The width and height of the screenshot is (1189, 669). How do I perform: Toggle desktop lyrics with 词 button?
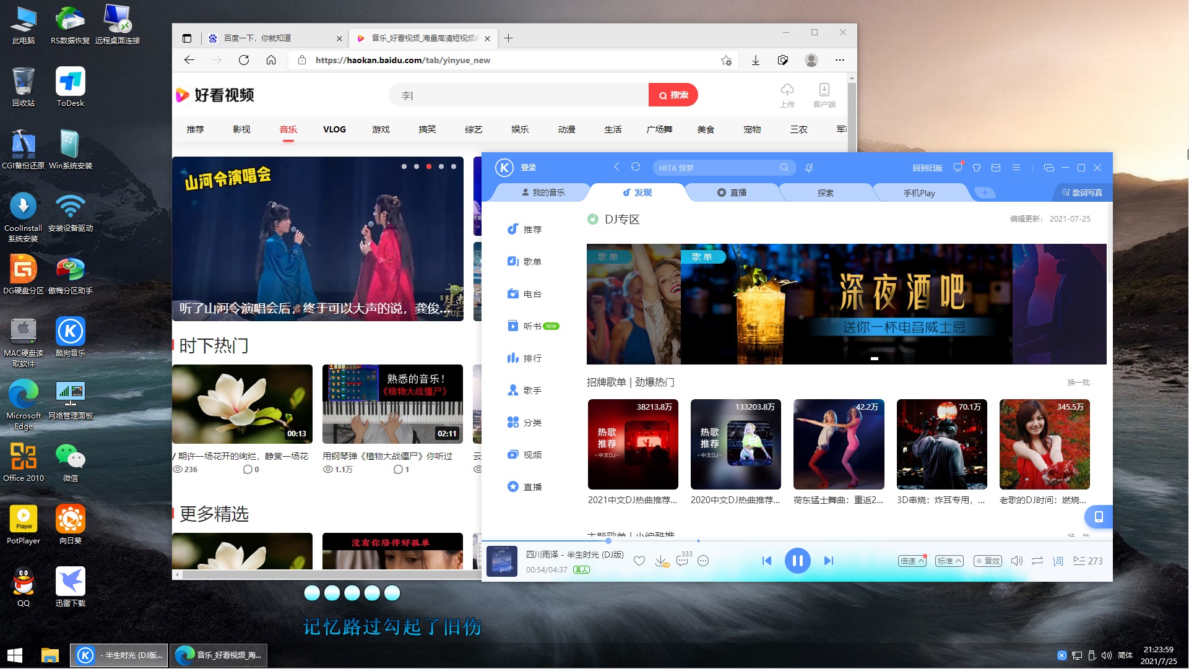1058,561
